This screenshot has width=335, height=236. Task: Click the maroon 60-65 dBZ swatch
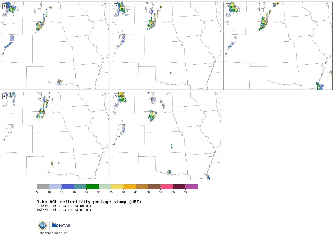179,187
